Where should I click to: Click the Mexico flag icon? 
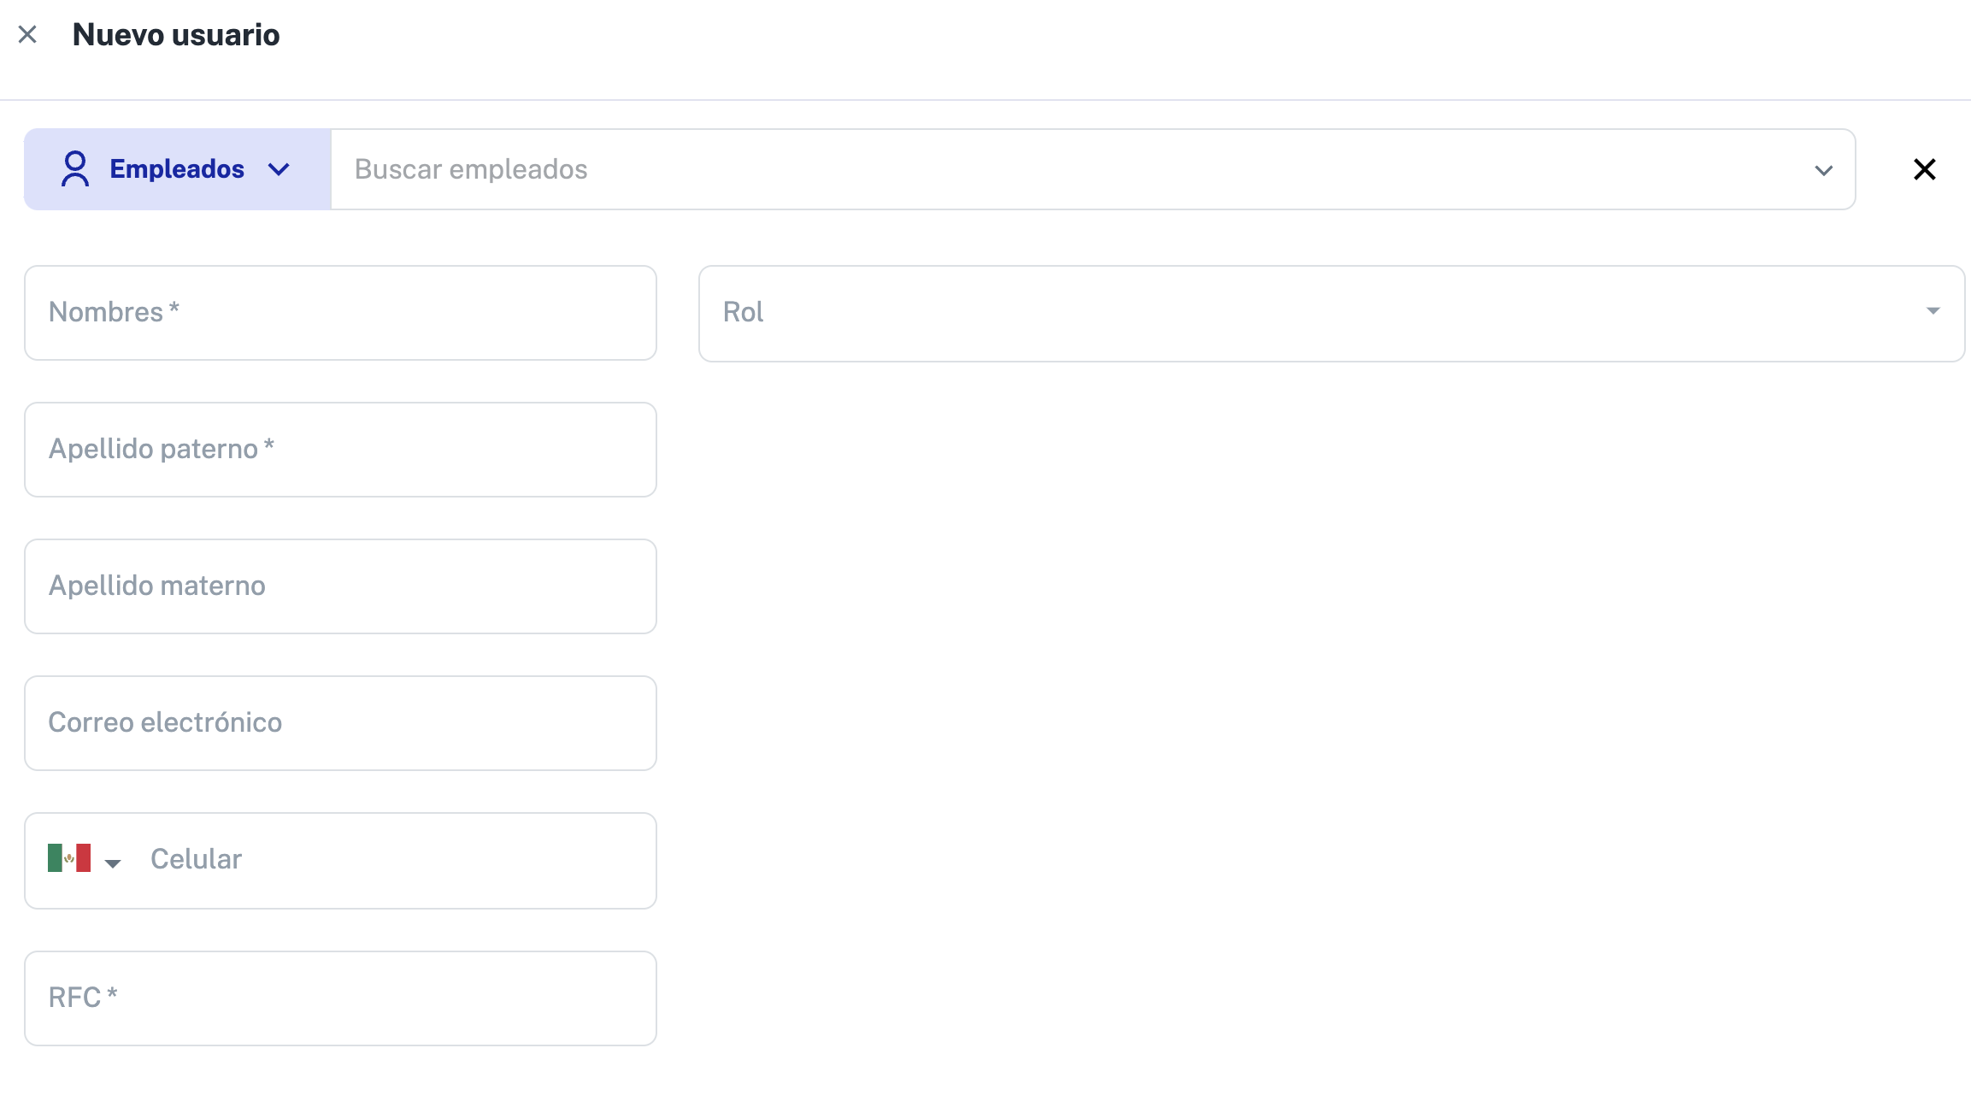(69, 857)
